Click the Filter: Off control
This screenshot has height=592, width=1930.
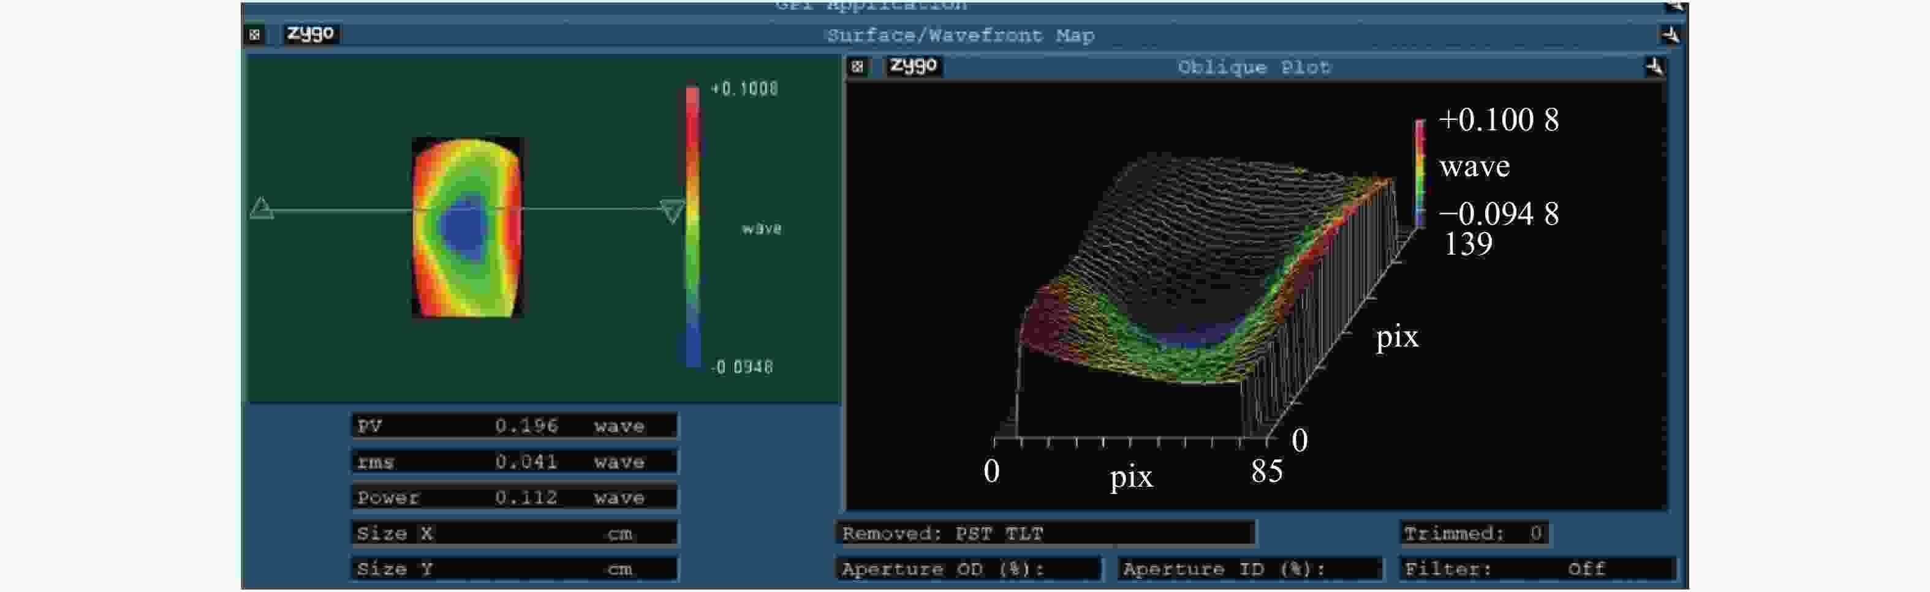[1536, 569]
